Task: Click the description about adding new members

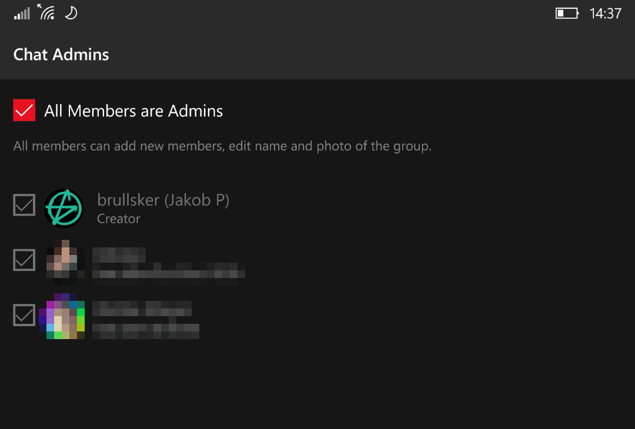Action: click(x=222, y=146)
